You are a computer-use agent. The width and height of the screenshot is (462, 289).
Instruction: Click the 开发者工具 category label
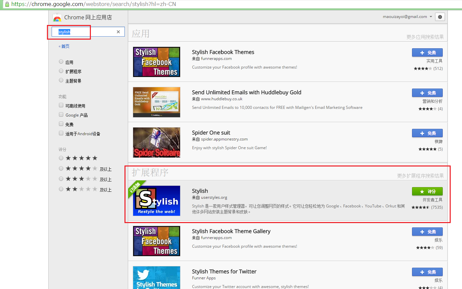click(x=432, y=200)
